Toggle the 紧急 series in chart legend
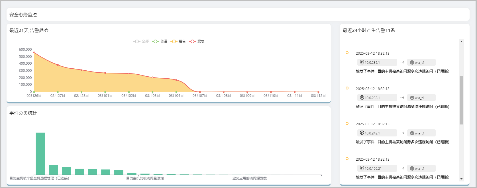 pyautogui.click(x=197, y=41)
